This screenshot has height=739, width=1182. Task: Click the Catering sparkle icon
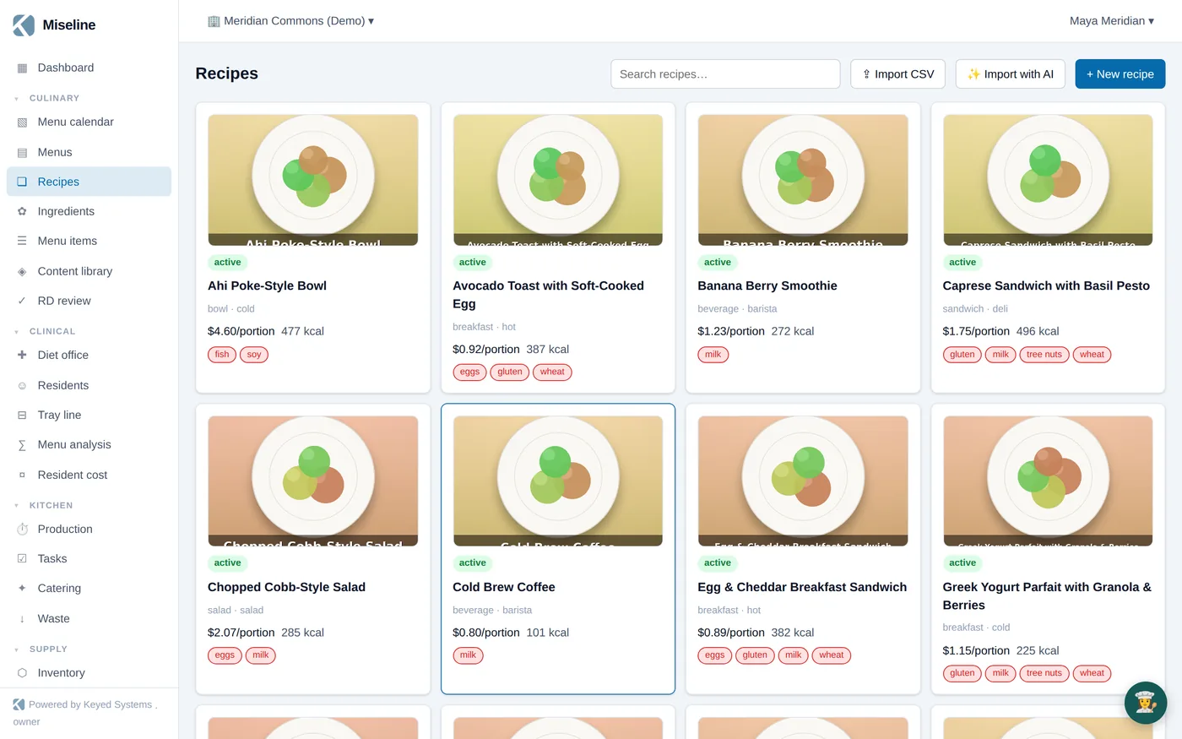click(22, 588)
